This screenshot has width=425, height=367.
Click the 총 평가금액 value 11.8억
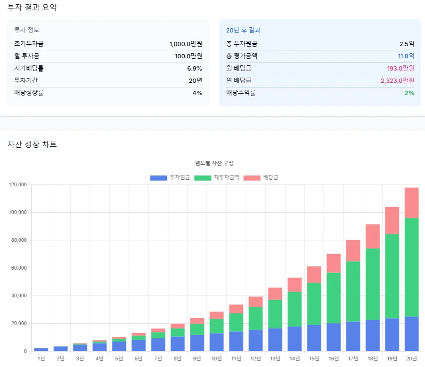tap(406, 56)
